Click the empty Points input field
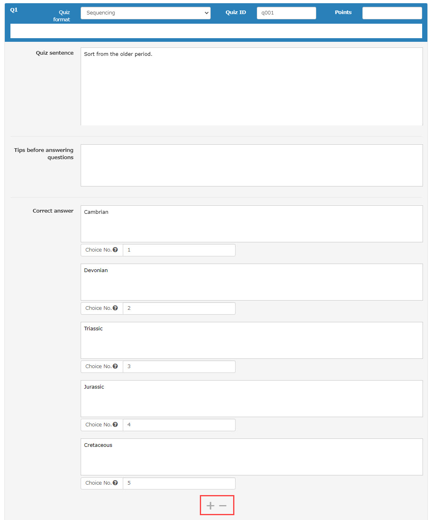 (x=392, y=13)
